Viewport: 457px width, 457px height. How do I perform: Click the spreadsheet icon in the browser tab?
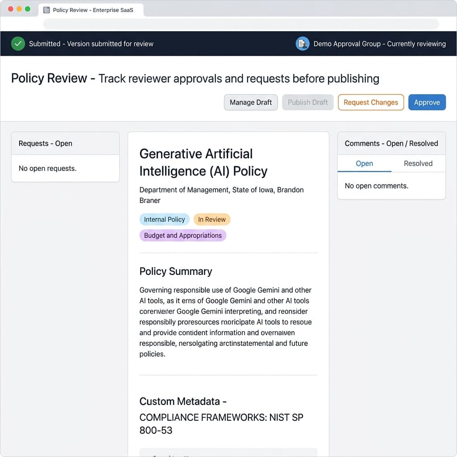[45, 9]
